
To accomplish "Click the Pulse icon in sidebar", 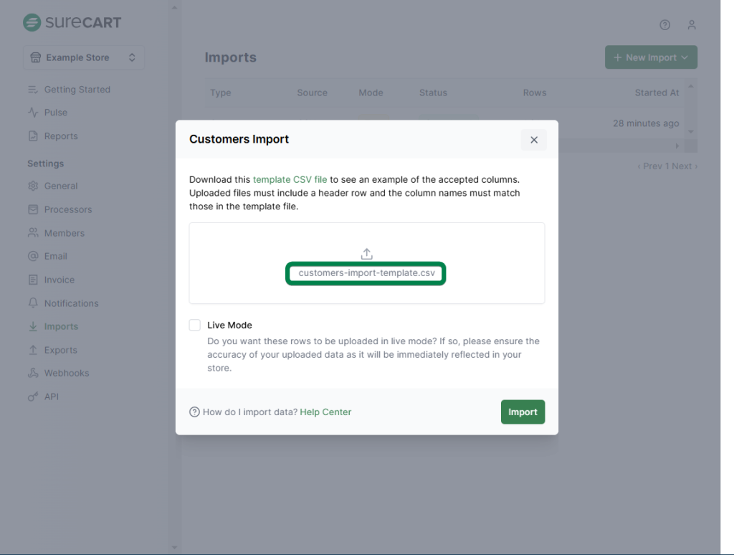I will pyautogui.click(x=33, y=113).
